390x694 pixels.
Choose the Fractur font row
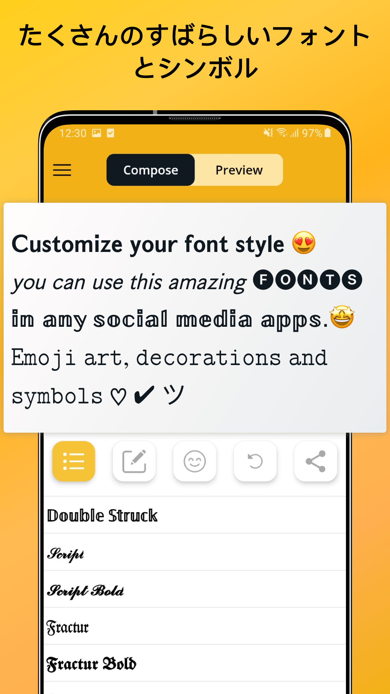coord(195,626)
